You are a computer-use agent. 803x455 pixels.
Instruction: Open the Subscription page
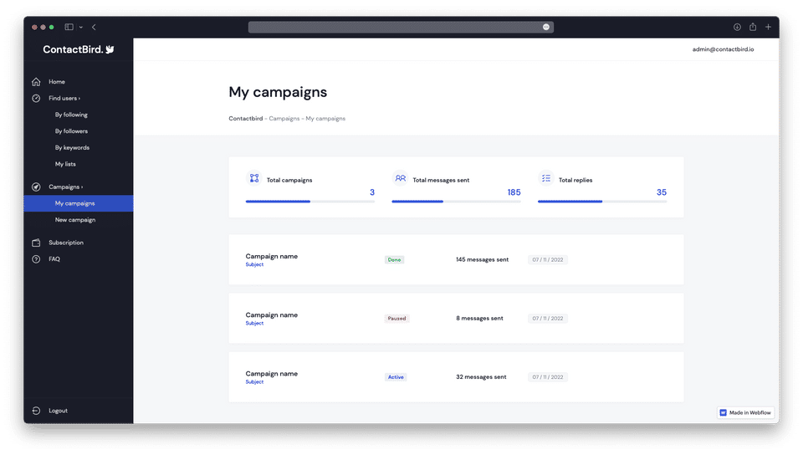click(66, 243)
